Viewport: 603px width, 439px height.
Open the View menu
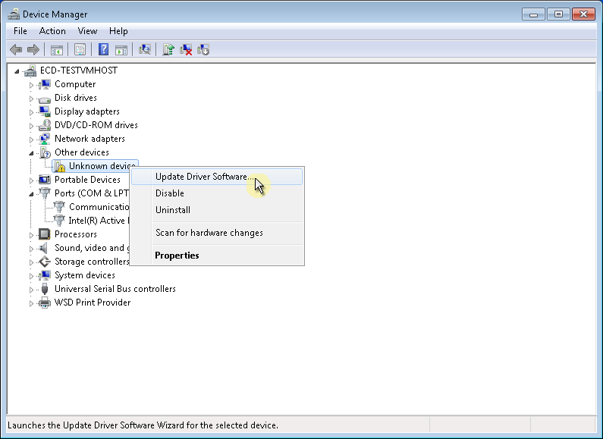pos(87,31)
